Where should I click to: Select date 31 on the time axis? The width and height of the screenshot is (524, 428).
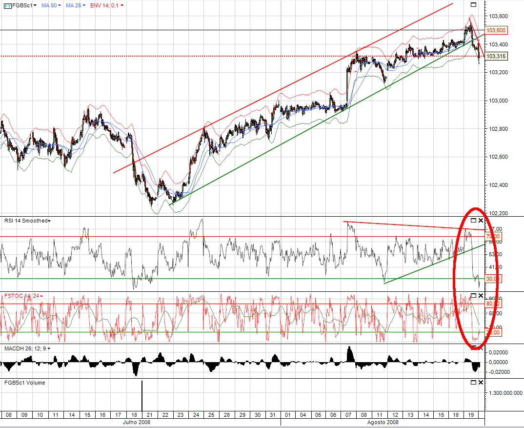tap(273, 415)
